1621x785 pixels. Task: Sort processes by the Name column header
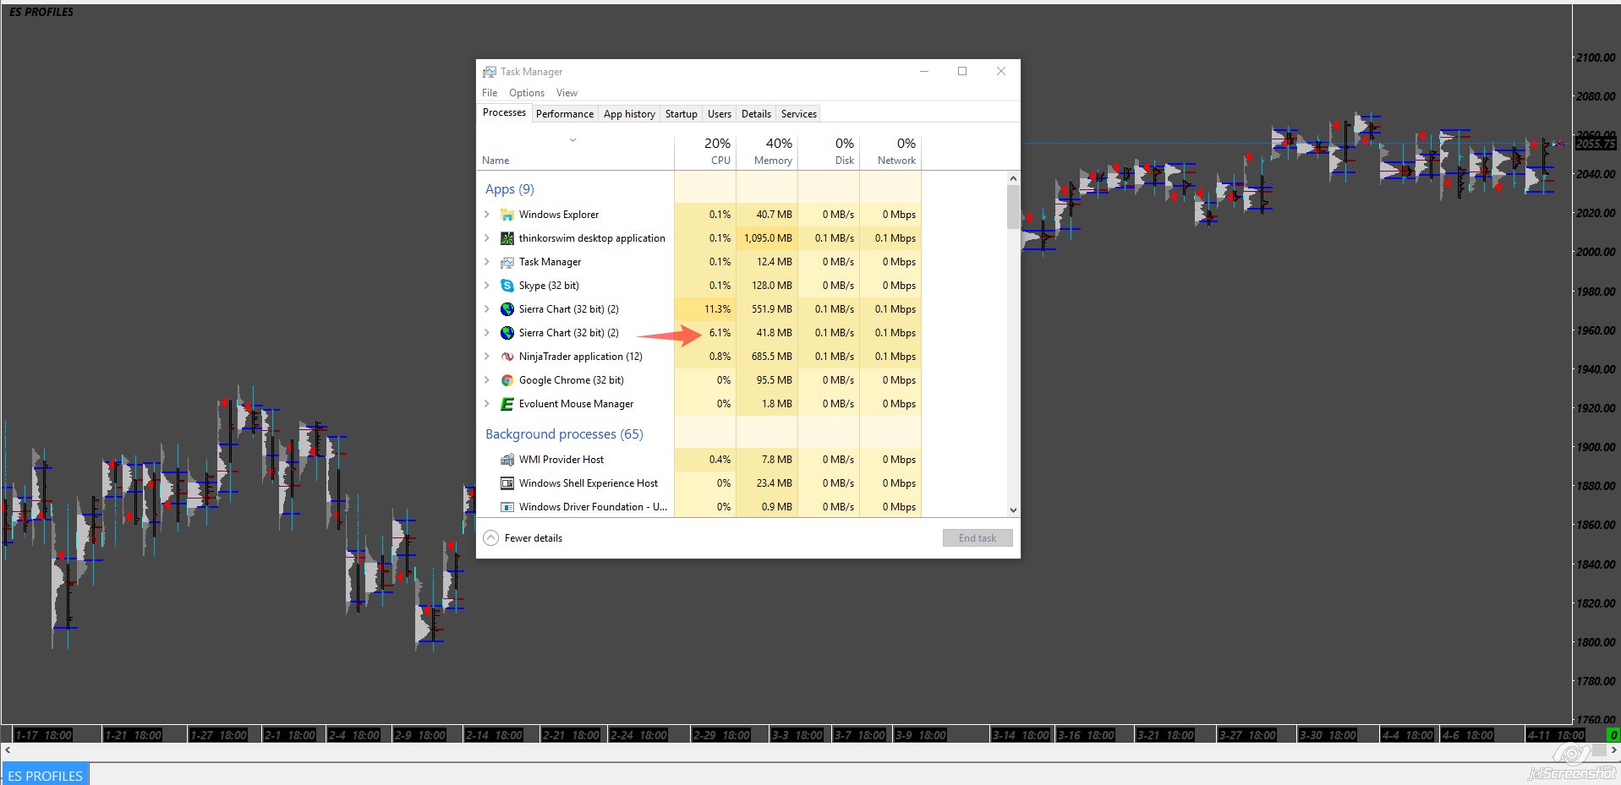click(575, 151)
